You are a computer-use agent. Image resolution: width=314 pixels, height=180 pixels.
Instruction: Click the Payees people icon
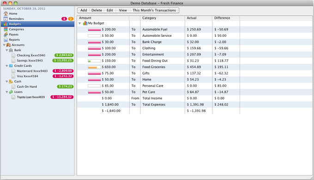coord(6,35)
